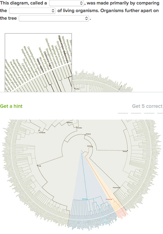This screenshot has width=163, height=234.
Task: Open the dropdown before "of living organisms"
Action: pyautogui.click(x=32, y=11)
